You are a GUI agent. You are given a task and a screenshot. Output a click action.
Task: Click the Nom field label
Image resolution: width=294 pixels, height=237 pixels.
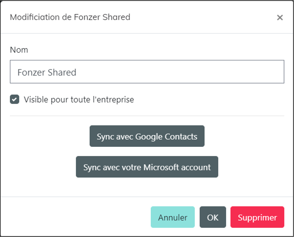(19, 50)
